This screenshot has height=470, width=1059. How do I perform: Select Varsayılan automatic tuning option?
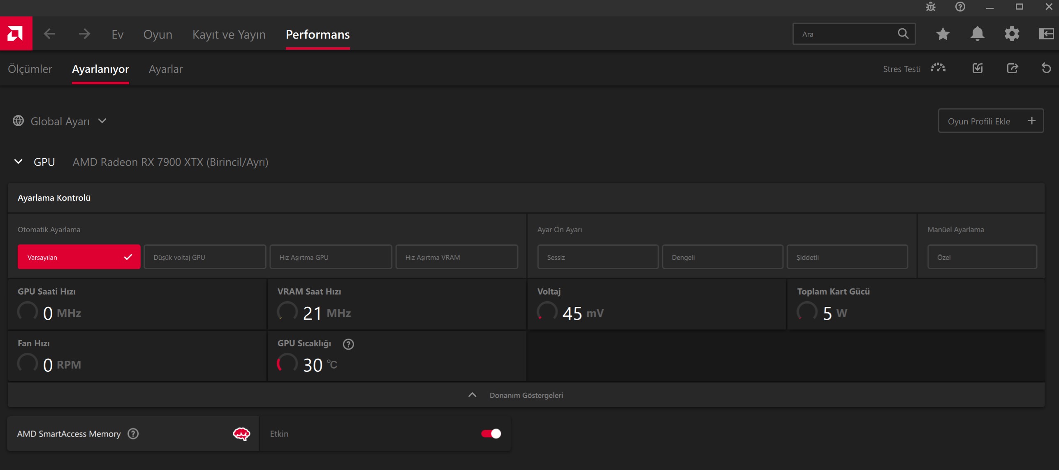(79, 257)
